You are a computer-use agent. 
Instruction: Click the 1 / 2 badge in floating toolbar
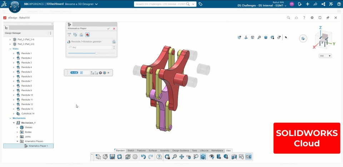tap(74, 73)
